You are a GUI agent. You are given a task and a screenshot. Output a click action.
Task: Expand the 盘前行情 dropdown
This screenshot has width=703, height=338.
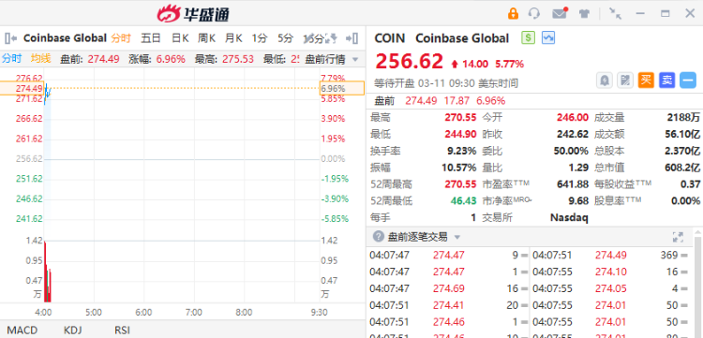(331, 59)
